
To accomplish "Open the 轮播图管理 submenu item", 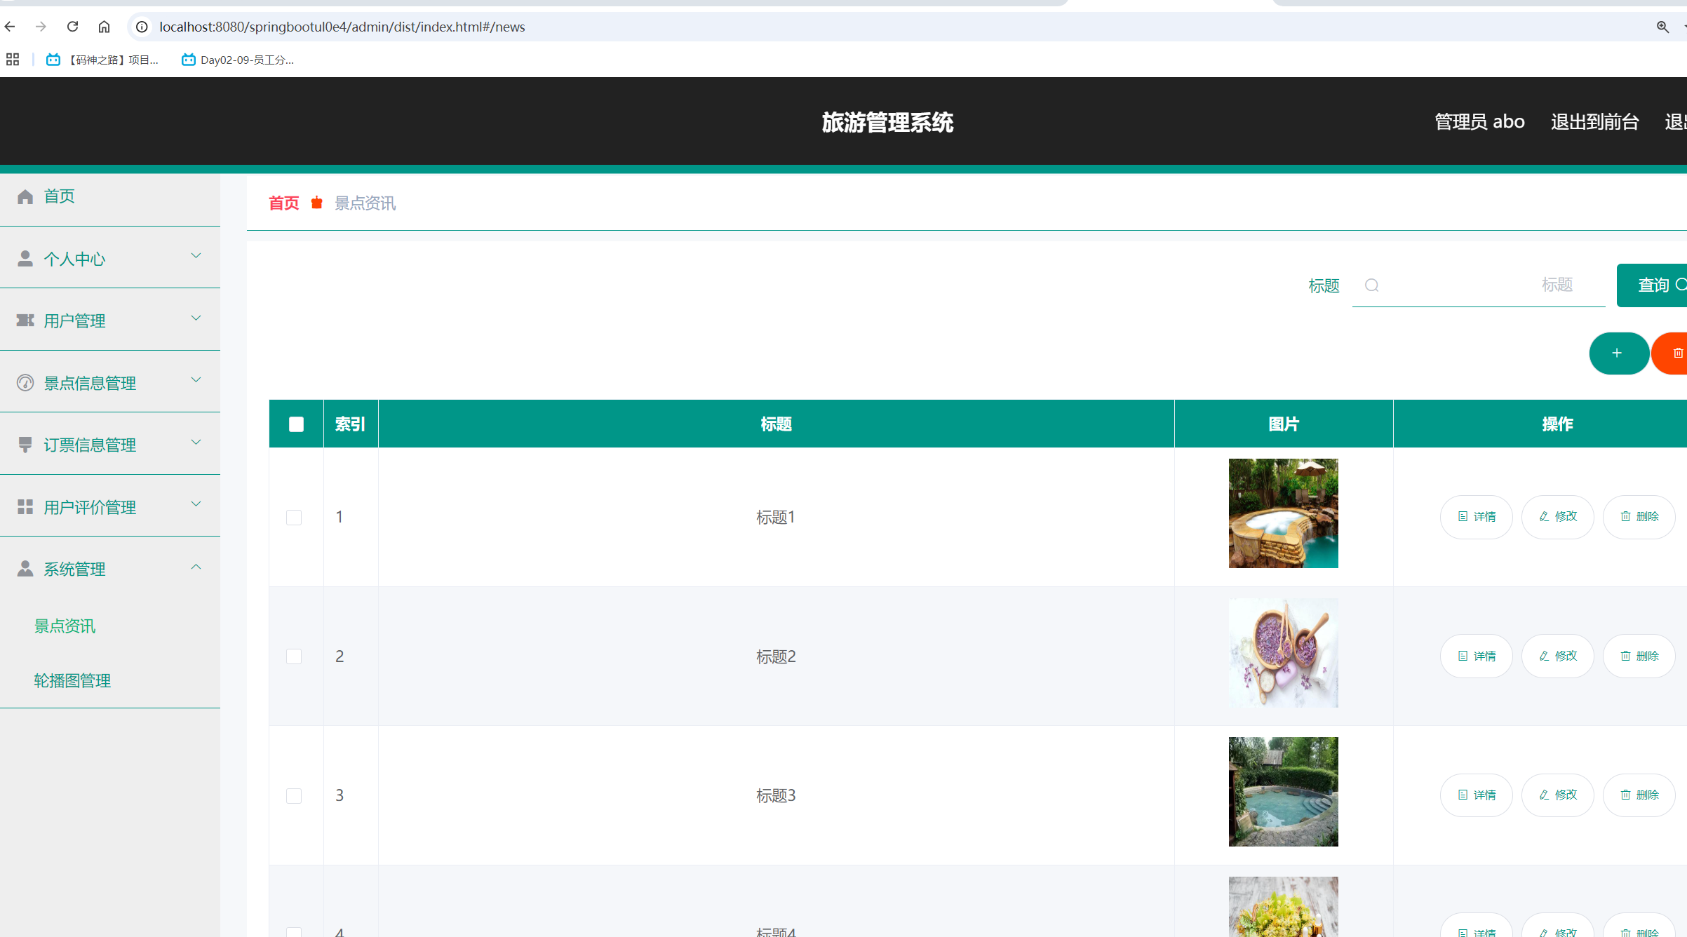I will click(72, 680).
